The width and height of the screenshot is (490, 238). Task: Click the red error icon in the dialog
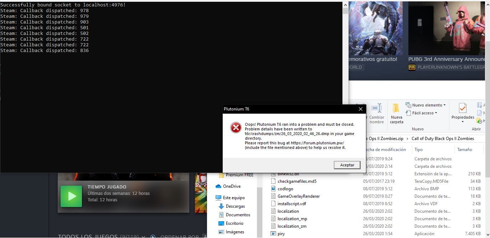(x=236, y=128)
